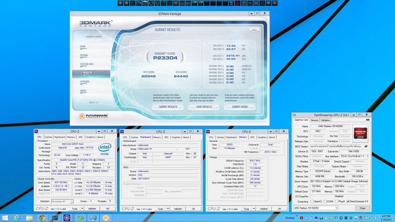
Task: Click the title icon of CPU-Z Memory window
Action: (208, 131)
